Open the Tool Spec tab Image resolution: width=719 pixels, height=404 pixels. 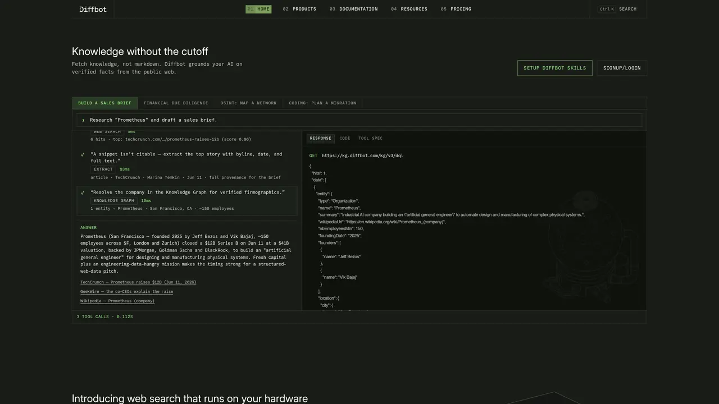[371, 138]
